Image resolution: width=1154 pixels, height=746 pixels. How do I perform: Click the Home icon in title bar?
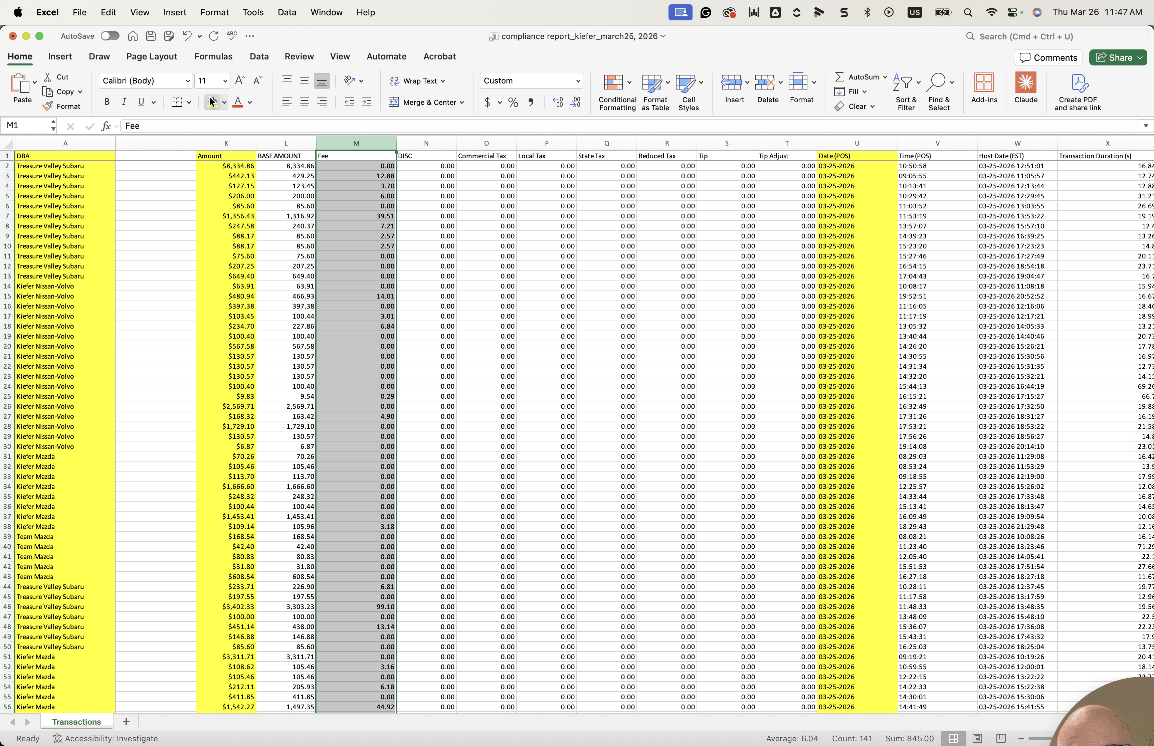[x=133, y=36]
